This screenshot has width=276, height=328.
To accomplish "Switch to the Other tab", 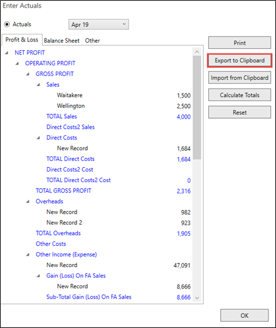I will (x=92, y=41).
